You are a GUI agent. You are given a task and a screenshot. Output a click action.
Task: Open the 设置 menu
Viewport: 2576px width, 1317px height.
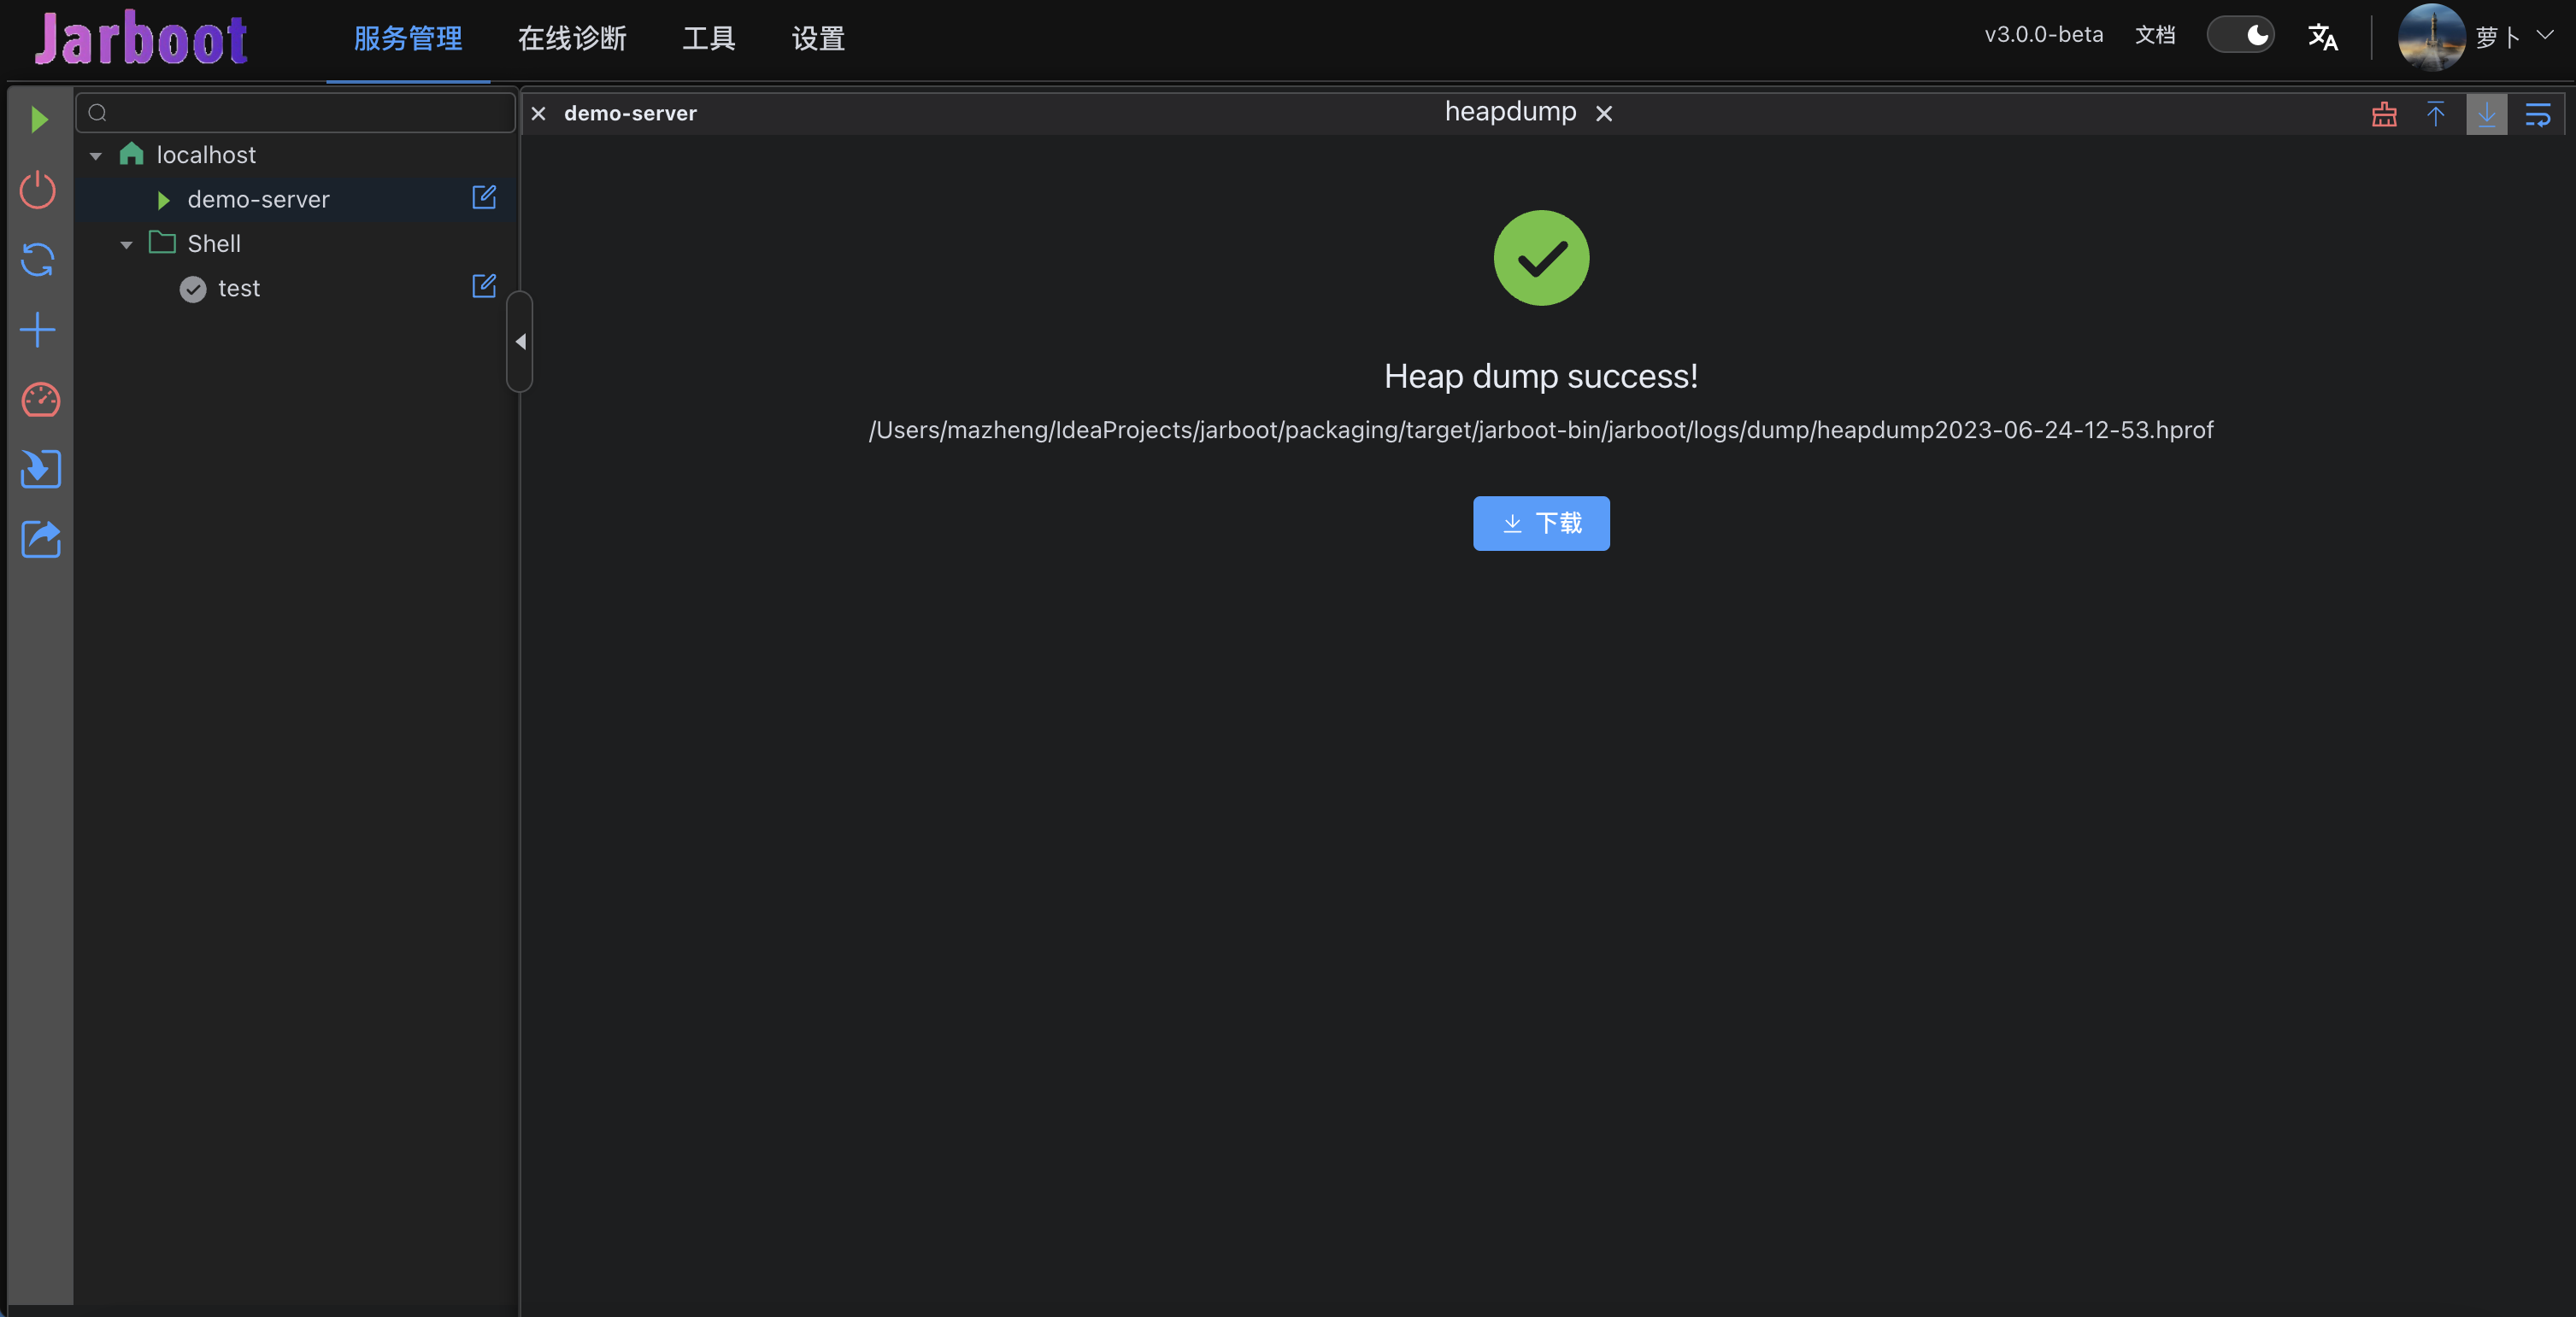(x=818, y=39)
